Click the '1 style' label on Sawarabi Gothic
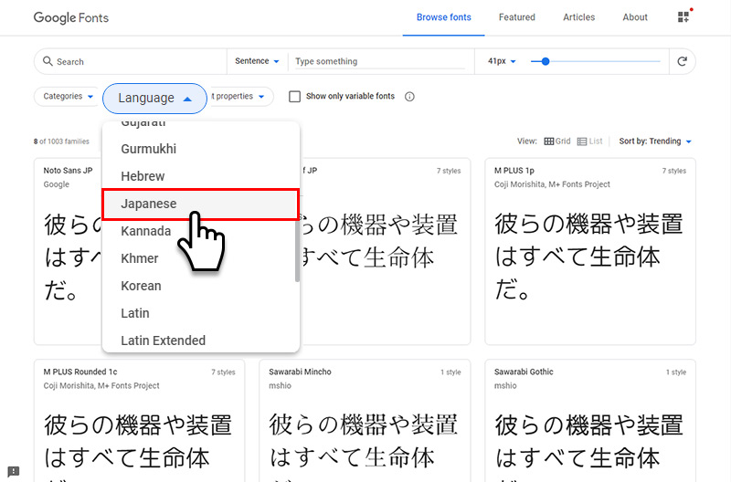The width and height of the screenshot is (731, 482). coord(676,372)
